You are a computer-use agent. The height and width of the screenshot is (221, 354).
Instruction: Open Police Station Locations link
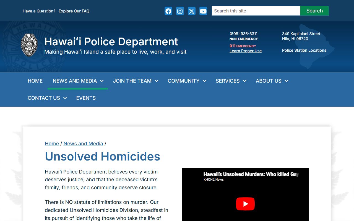tap(304, 50)
